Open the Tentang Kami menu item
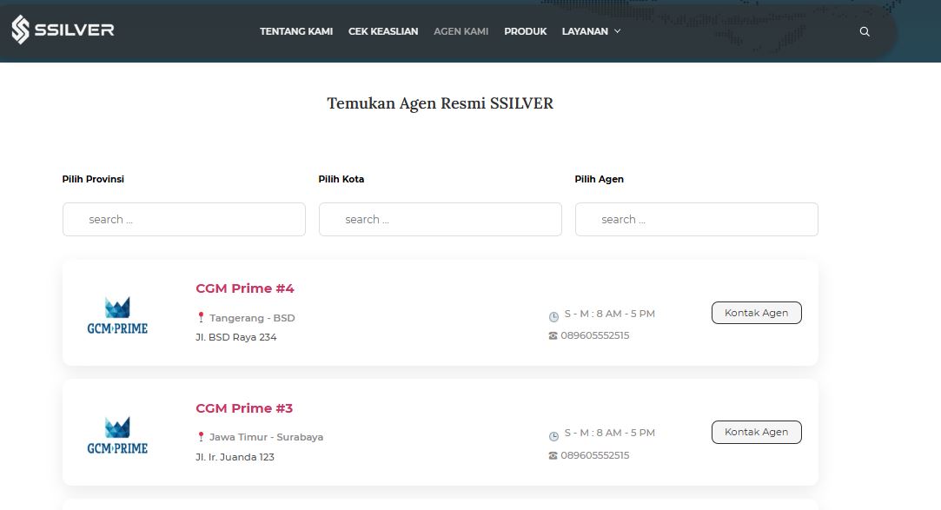The image size is (941, 510). (x=296, y=31)
